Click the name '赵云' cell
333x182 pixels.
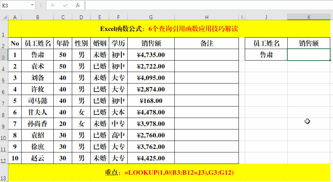tap(38, 158)
